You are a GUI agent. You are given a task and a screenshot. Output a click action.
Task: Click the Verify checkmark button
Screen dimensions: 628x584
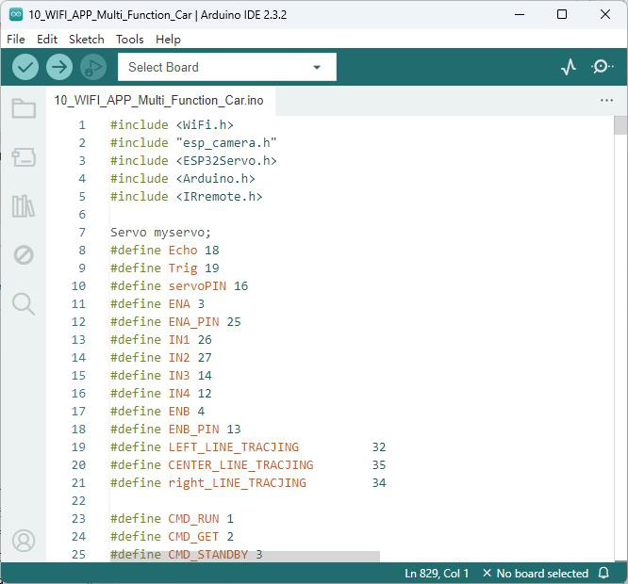[x=25, y=67]
